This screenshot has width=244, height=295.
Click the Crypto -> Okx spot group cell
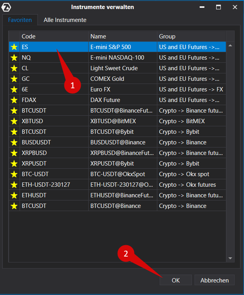point(191,174)
